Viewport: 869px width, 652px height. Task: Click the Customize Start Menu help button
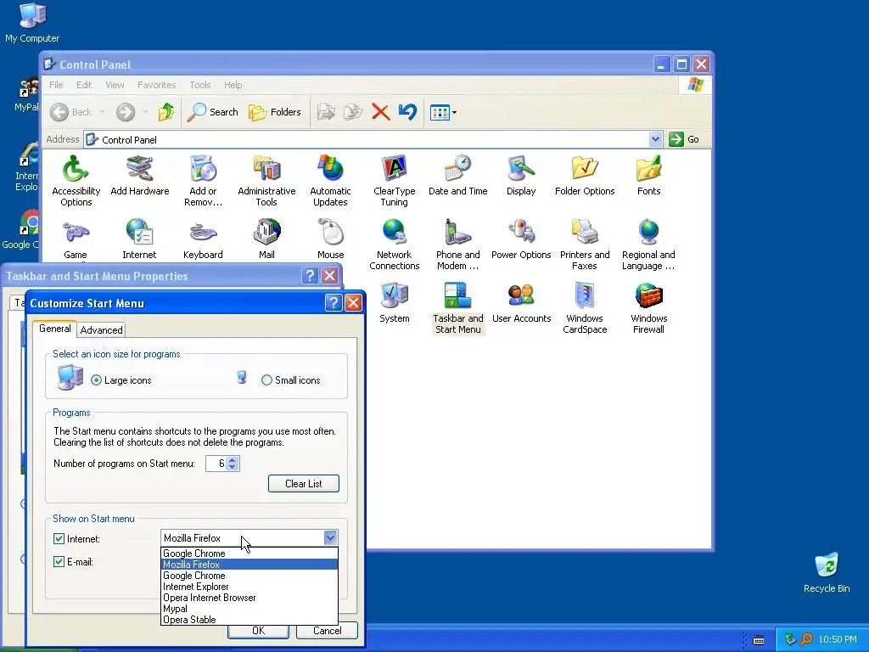pyautogui.click(x=333, y=303)
